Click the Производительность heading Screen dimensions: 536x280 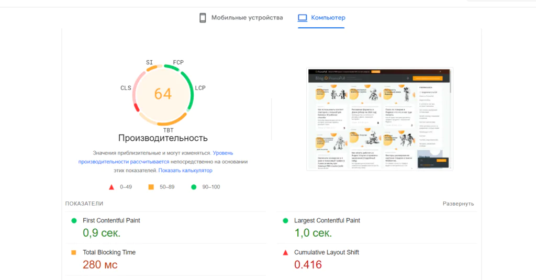coord(163,138)
